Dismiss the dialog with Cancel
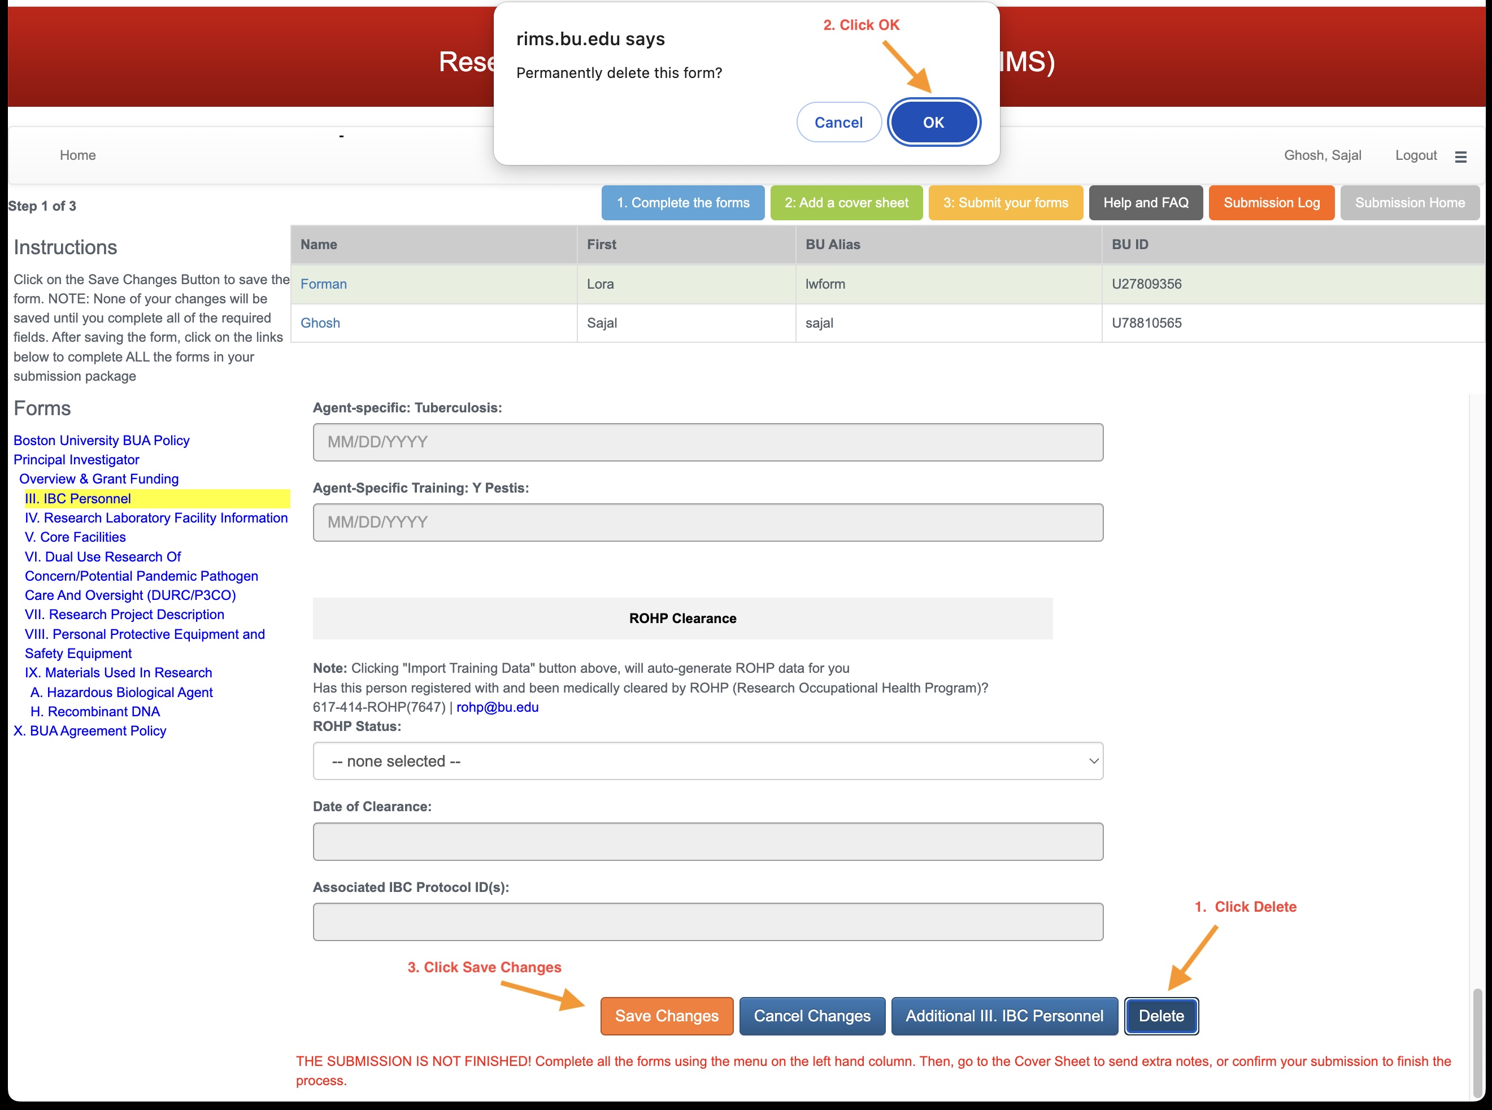 click(x=839, y=122)
